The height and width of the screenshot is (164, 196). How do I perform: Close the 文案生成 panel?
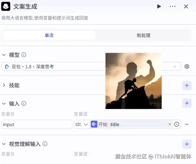pyautogui.click(x=186, y=6)
